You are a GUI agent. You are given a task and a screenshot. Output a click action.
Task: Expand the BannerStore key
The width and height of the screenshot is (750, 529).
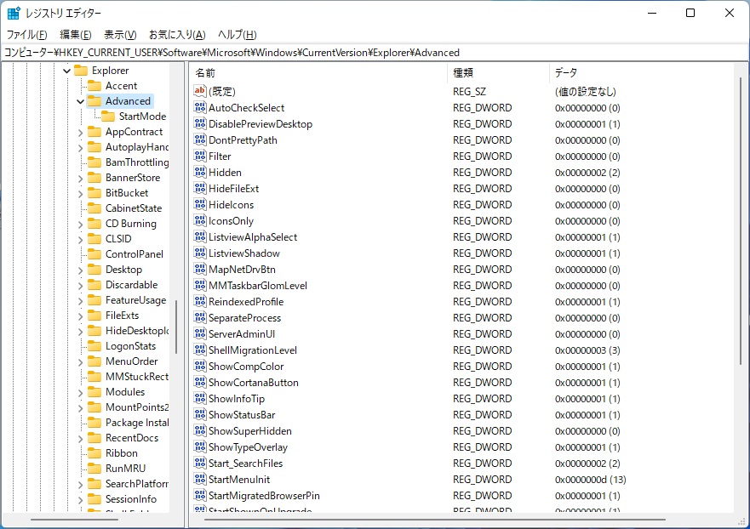point(80,179)
